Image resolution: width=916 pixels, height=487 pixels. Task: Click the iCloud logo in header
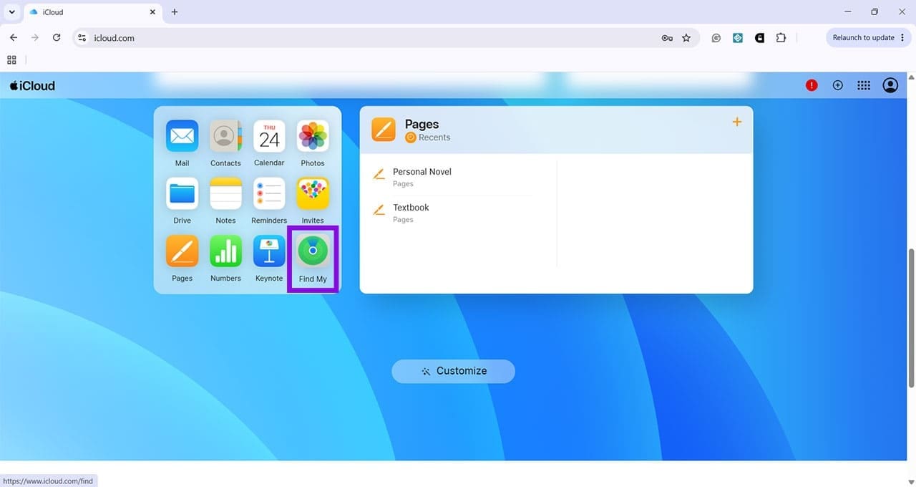(x=32, y=85)
